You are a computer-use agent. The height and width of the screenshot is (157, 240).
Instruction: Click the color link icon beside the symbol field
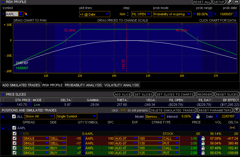click(25, 14)
